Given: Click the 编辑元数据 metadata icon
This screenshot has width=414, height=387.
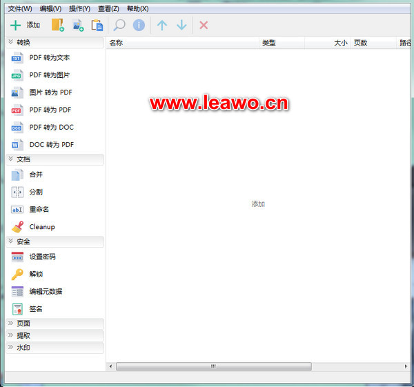Looking at the screenshot, I should pos(17,292).
